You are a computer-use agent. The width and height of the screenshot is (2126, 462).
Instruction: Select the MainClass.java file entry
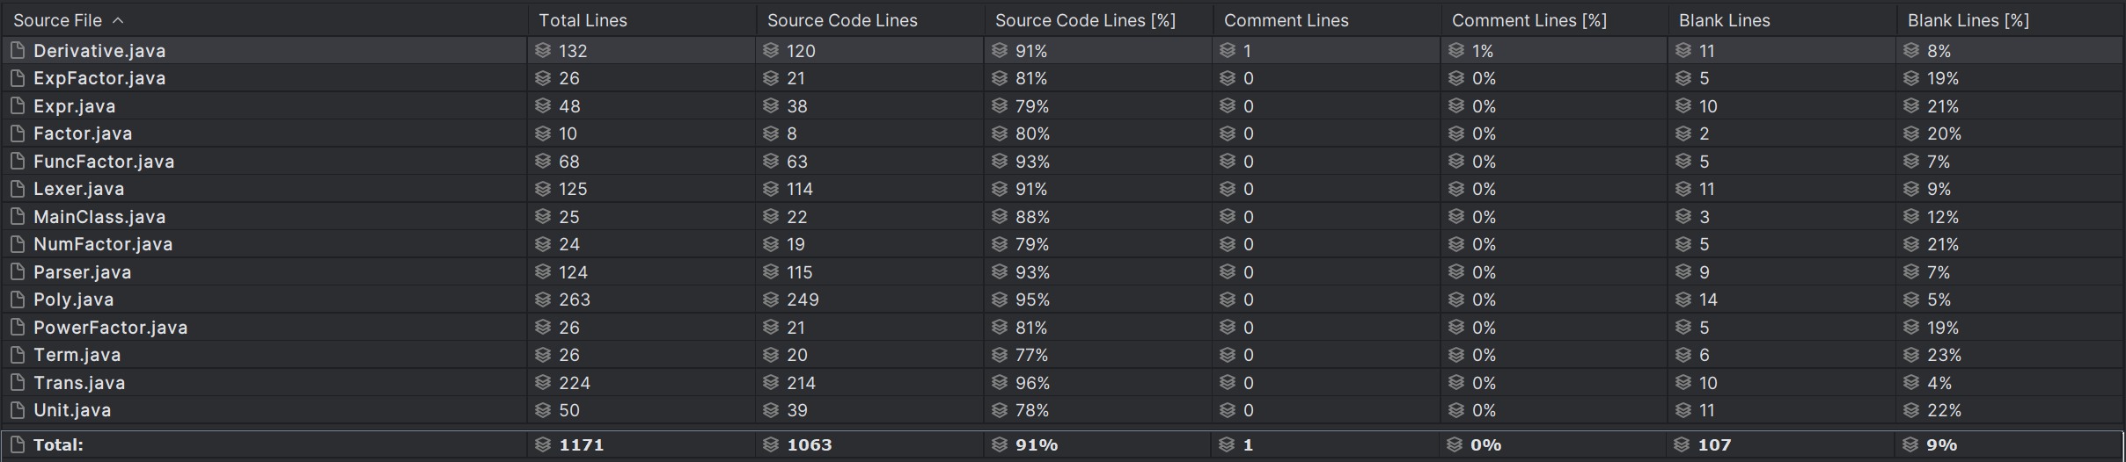pos(99,217)
